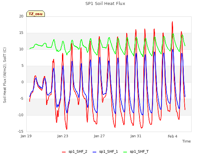The image size is (211, 158).
Task: Click the red sp1_SHF_2 legend swatch
Action: (64, 152)
